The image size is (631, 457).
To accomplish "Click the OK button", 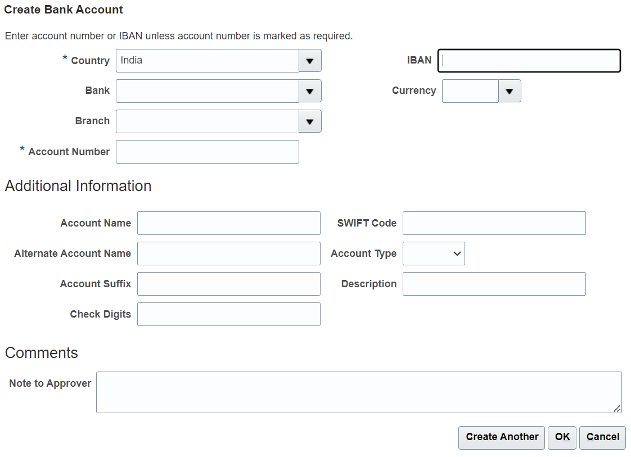I will [562, 437].
